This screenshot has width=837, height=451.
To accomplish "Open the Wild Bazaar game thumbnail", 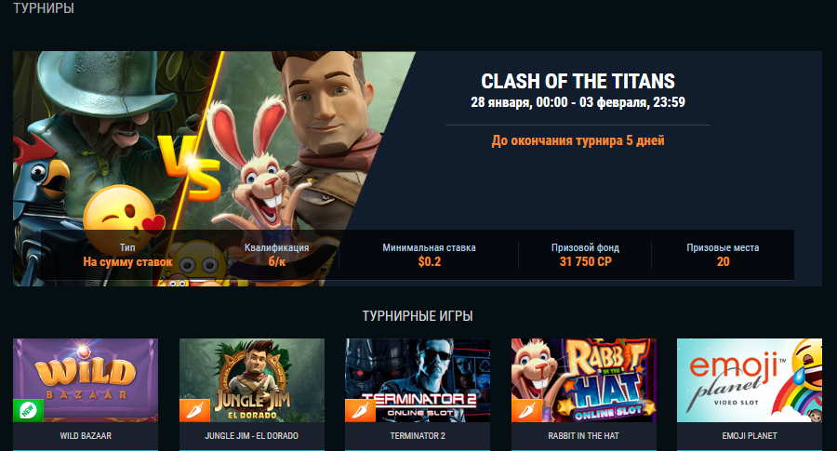I will (x=86, y=380).
